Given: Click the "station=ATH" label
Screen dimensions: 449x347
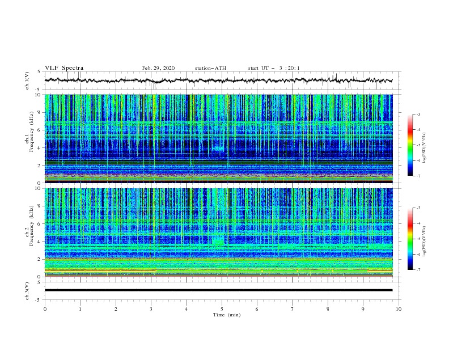Looking at the screenshot, I should click(x=210, y=68).
